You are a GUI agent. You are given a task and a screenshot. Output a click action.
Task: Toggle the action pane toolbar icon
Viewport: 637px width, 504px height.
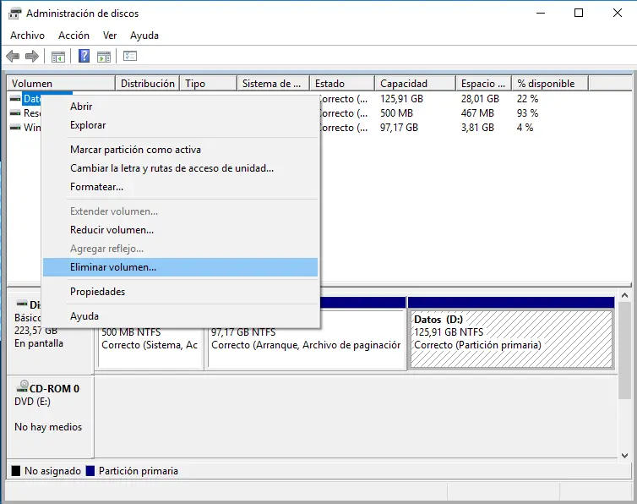click(x=104, y=57)
